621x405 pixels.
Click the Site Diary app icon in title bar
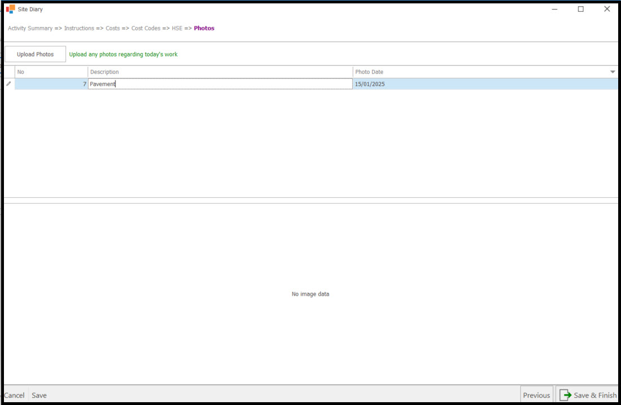click(10, 9)
